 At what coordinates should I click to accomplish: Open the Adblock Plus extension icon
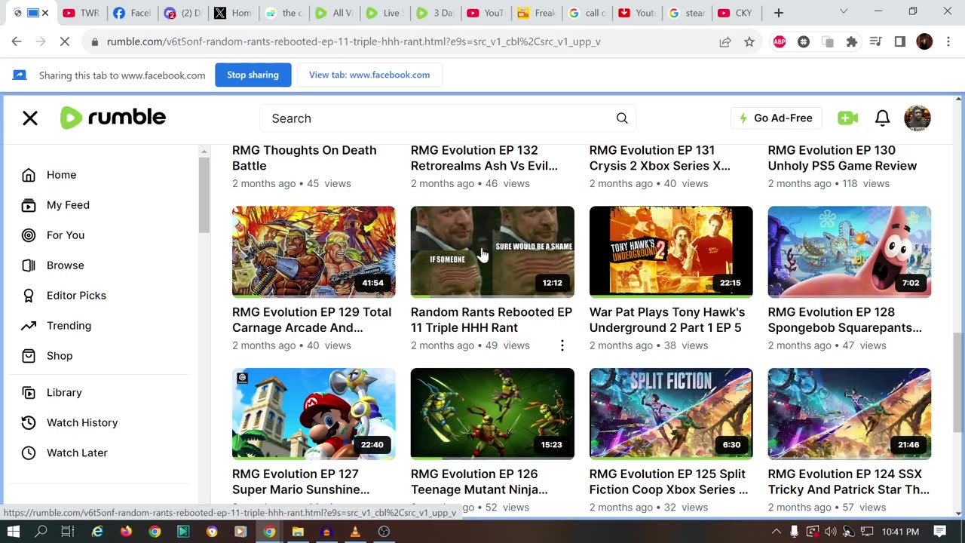tap(780, 42)
